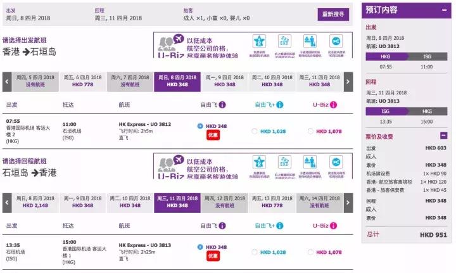
Task: Switch outbound date to 周五, 6 四月 2018
Action: (82, 82)
